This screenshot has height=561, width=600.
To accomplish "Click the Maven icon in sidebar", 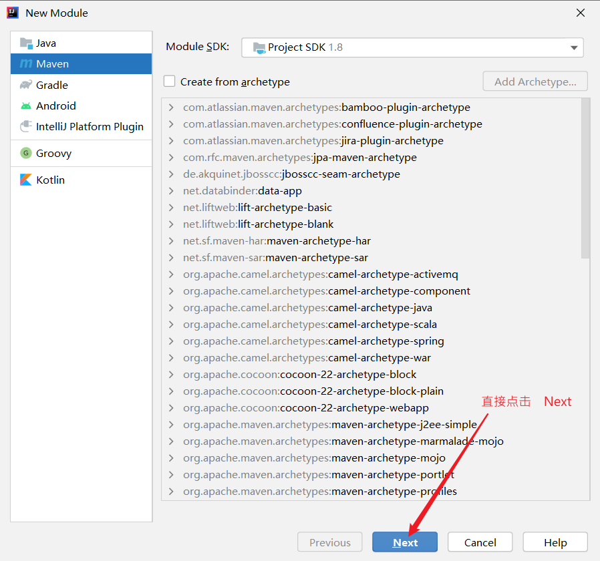I will (26, 64).
